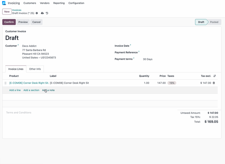
Task: Open the gear actions menu icon
Action: point(37,13)
